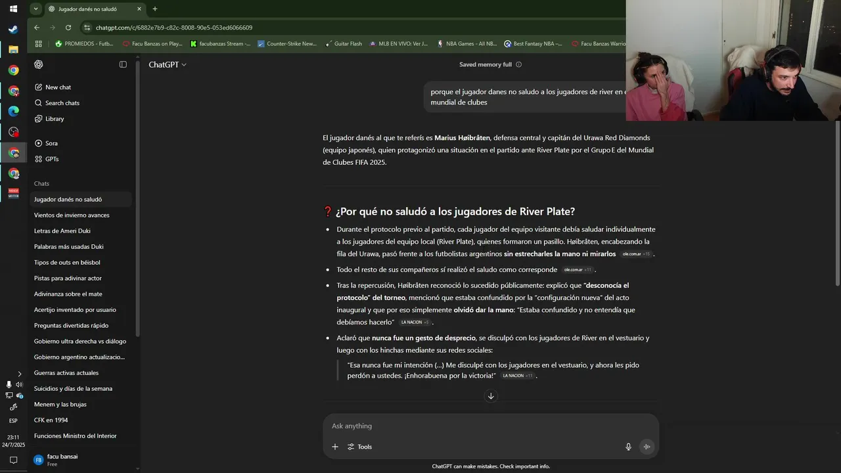Expand hidden system tray icons chevron
Screen dimensions: 841x473
[x=19, y=374]
